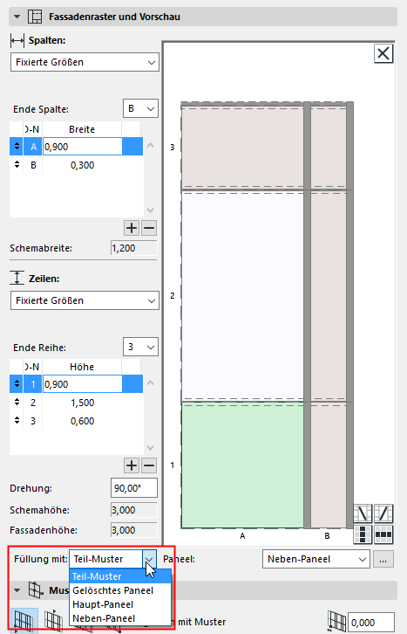Open the Ende Spalte dropdown showing B

140,109
